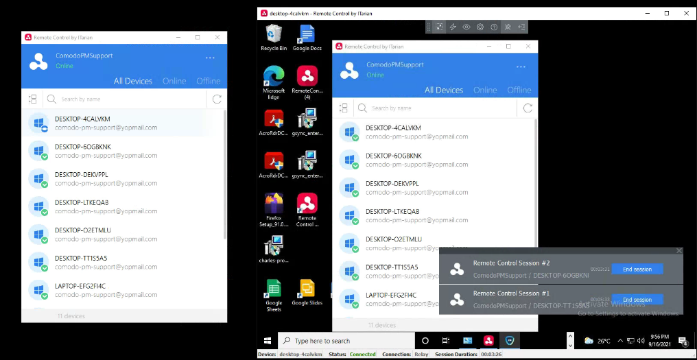Click the Session Duration value 00:03:26

[491, 355]
